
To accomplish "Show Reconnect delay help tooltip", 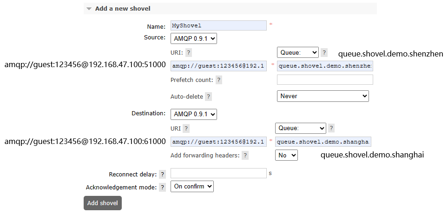I will 162,175.
